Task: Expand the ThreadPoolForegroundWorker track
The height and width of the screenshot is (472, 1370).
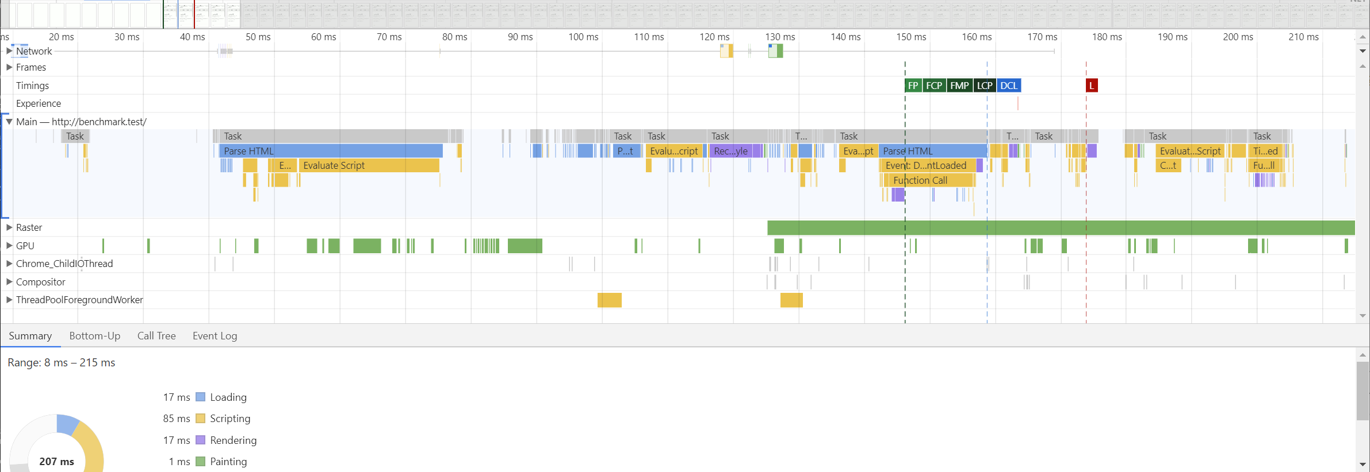Action: [9, 300]
